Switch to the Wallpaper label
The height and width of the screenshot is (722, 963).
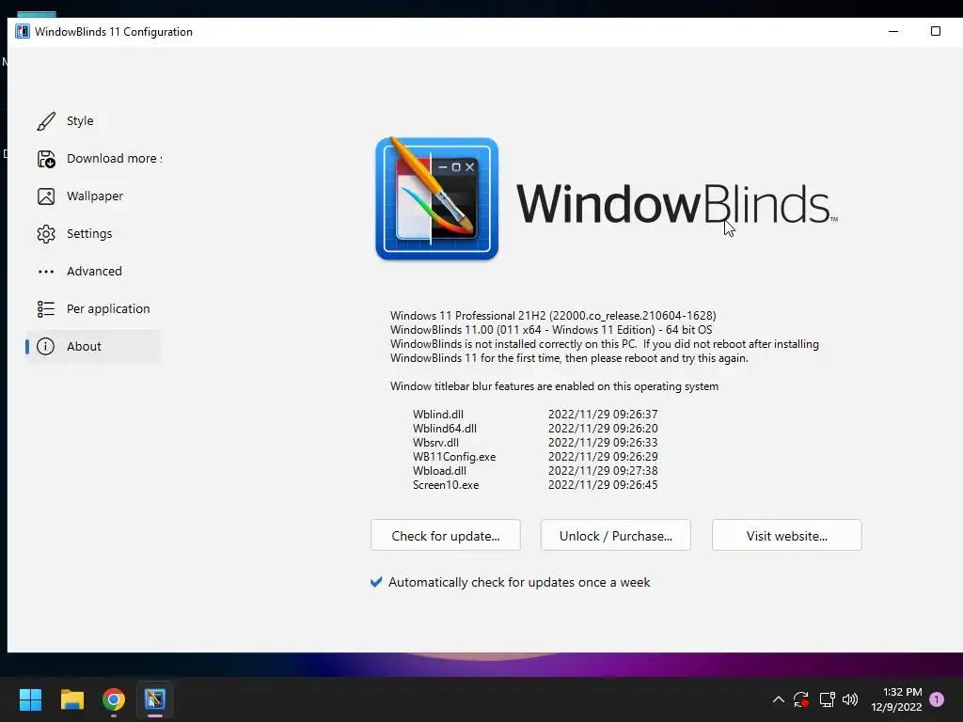coord(95,196)
